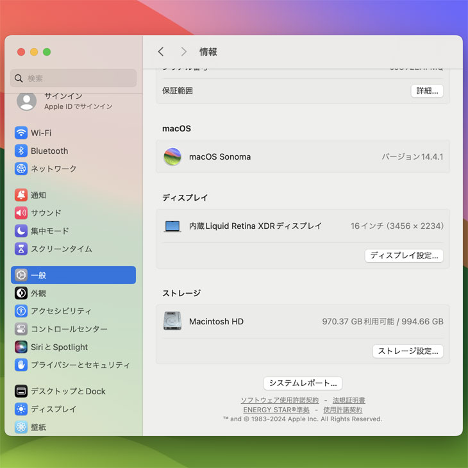
Task: Select ネットワーク in the sidebar
Action: 74,169
